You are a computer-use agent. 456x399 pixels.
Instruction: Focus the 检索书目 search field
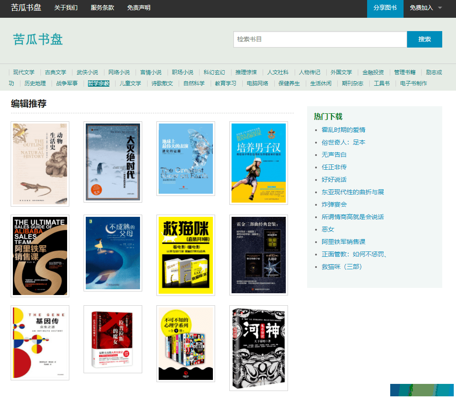[320, 39]
